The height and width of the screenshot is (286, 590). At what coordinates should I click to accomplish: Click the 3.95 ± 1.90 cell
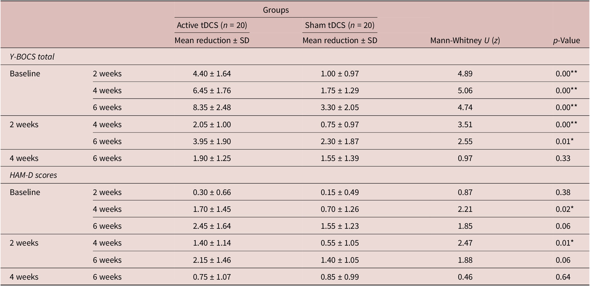(212, 141)
